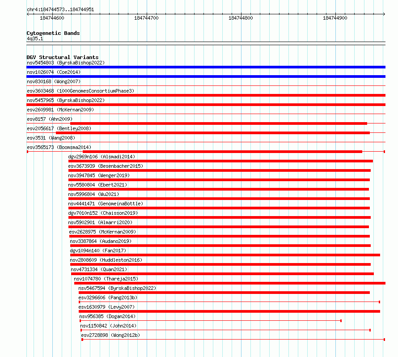Click esv2628975 (McKernan2009) label

102,232
